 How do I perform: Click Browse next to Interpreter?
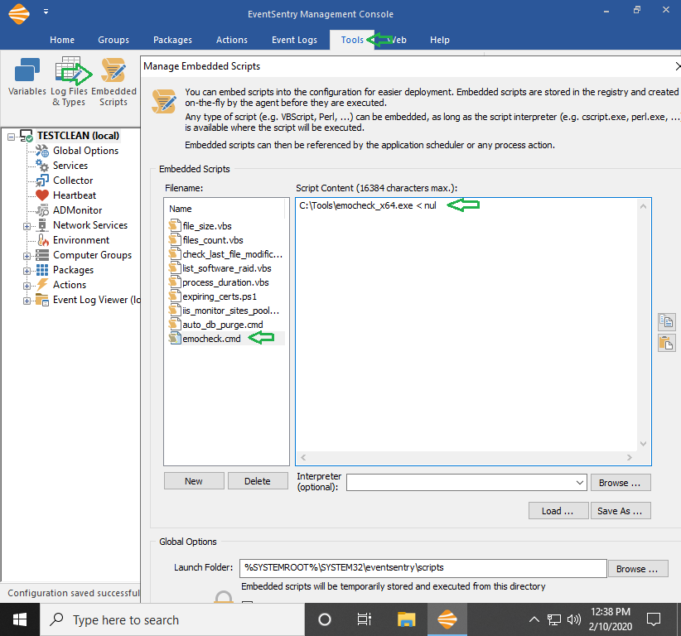[x=621, y=483]
